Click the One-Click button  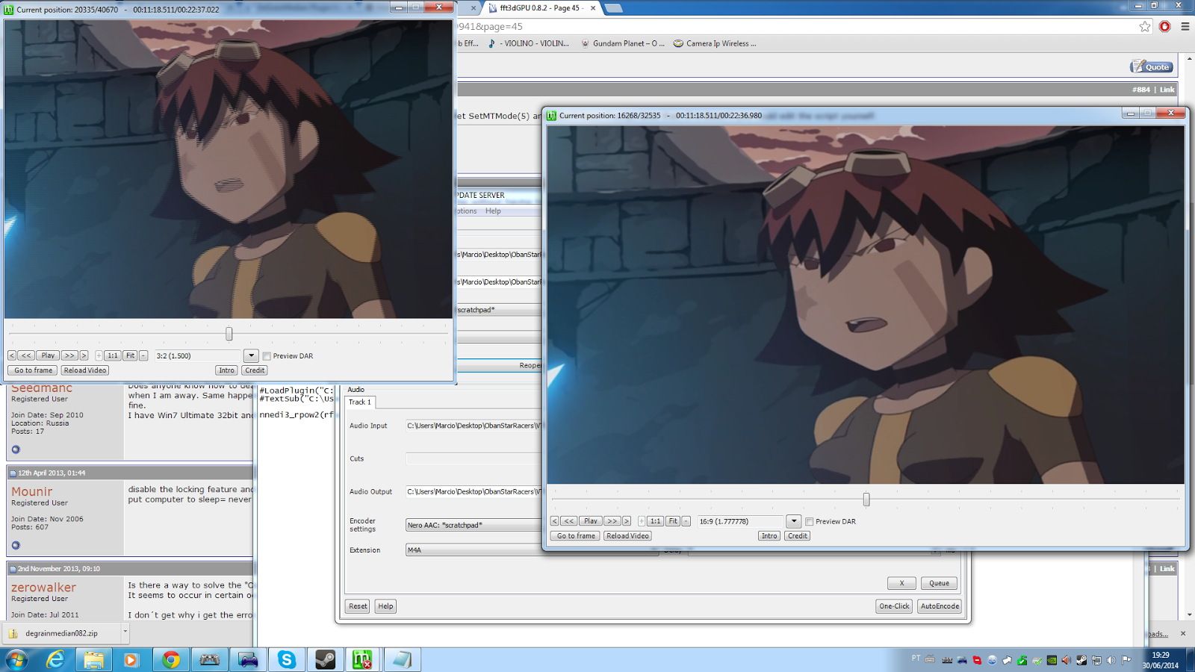tap(894, 606)
